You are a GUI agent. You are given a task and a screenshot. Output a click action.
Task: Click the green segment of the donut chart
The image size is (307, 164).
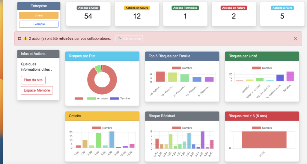coord(98,69)
